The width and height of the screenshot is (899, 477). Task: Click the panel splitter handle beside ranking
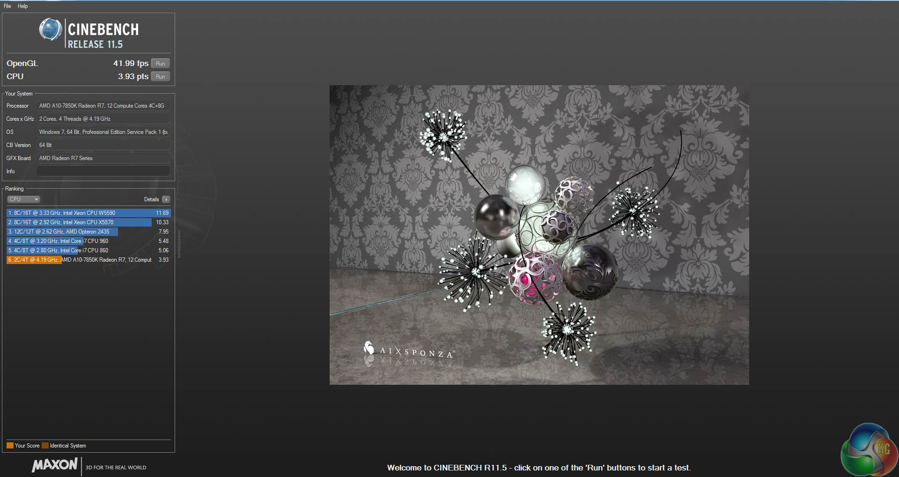click(x=179, y=243)
